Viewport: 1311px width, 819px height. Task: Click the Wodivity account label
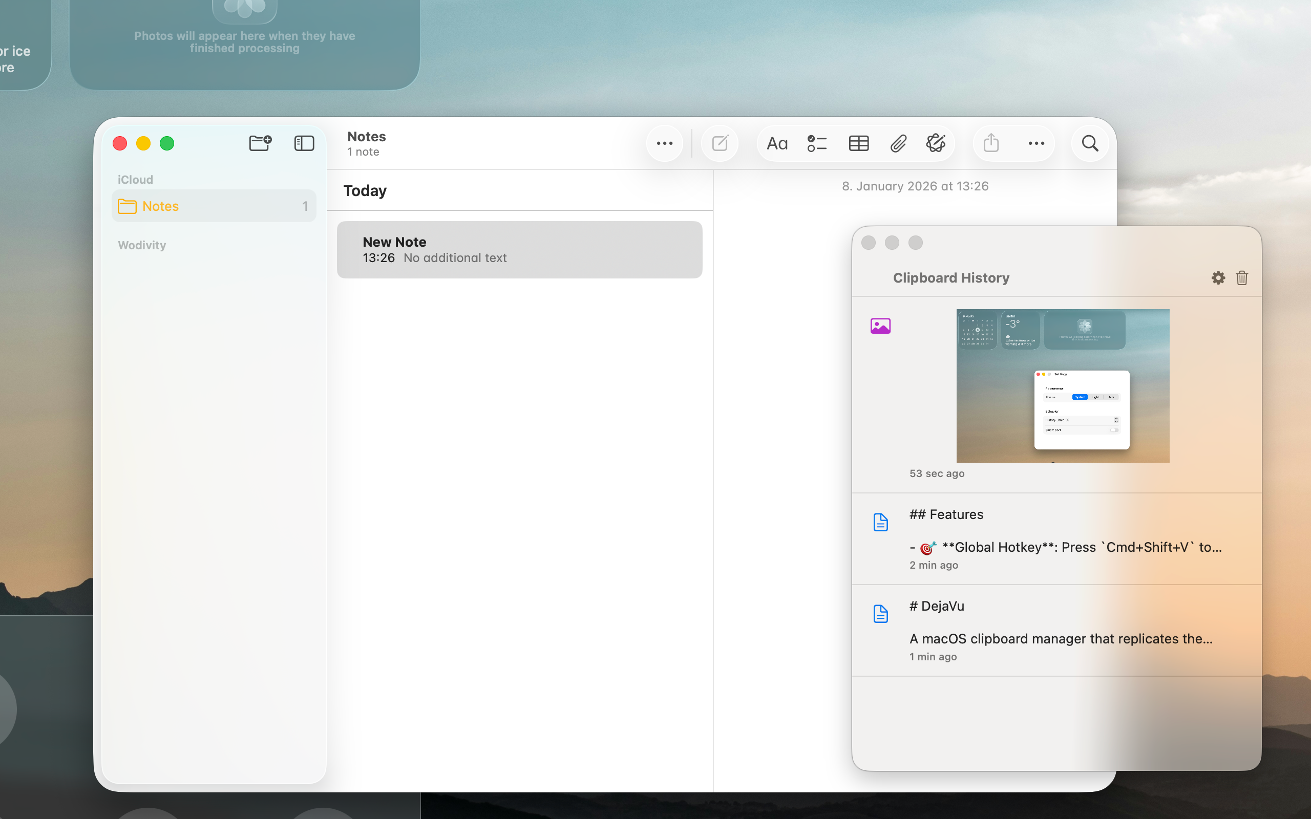[x=142, y=245]
